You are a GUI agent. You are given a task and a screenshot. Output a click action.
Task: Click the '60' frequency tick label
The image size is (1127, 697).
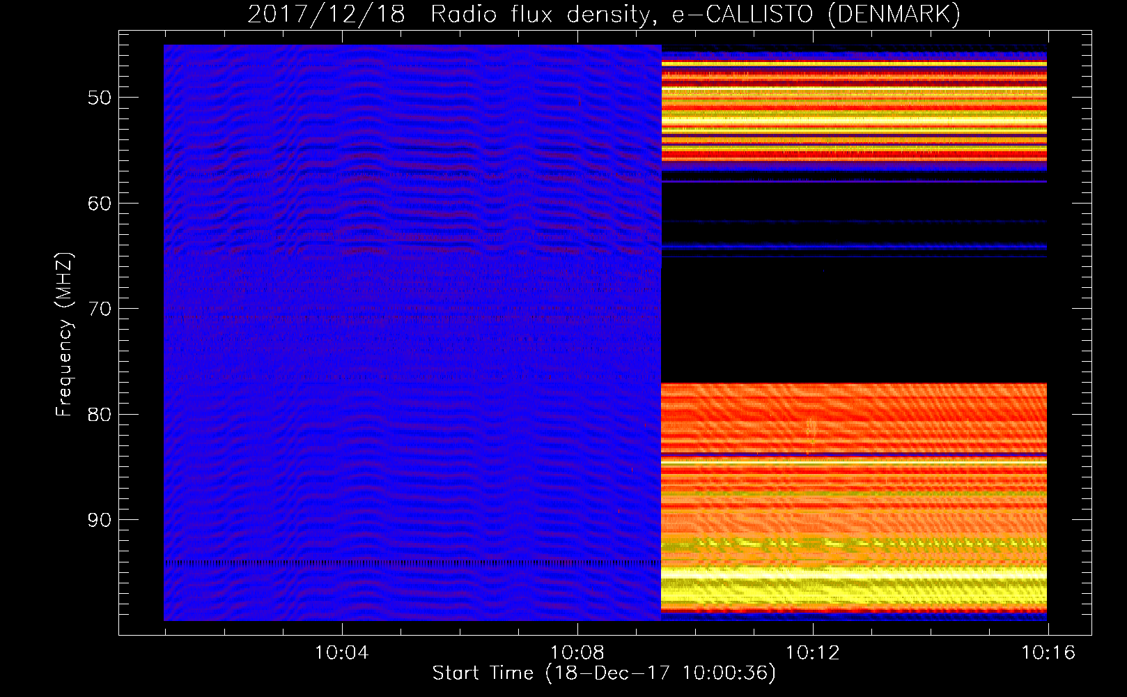pos(100,204)
